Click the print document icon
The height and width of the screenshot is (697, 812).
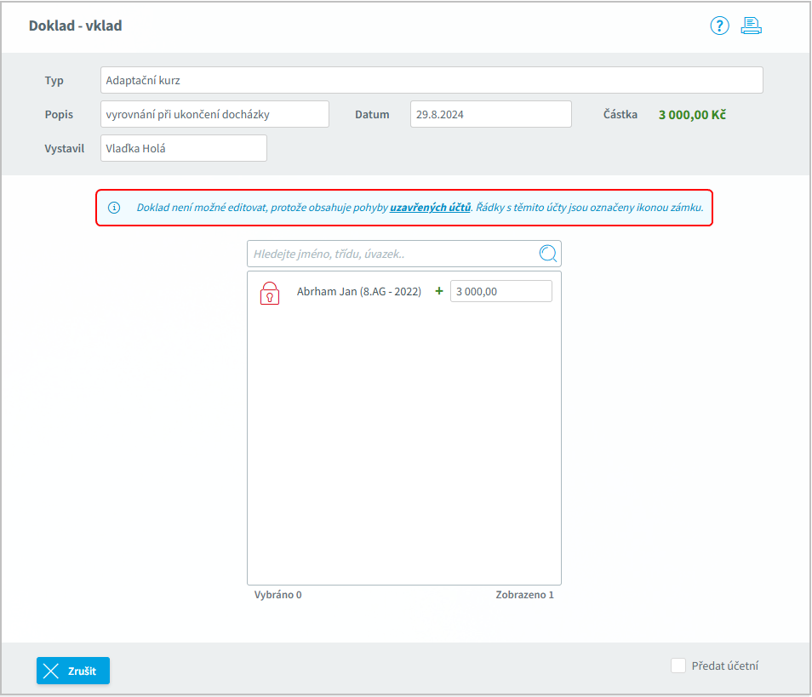(x=751, y=26)
